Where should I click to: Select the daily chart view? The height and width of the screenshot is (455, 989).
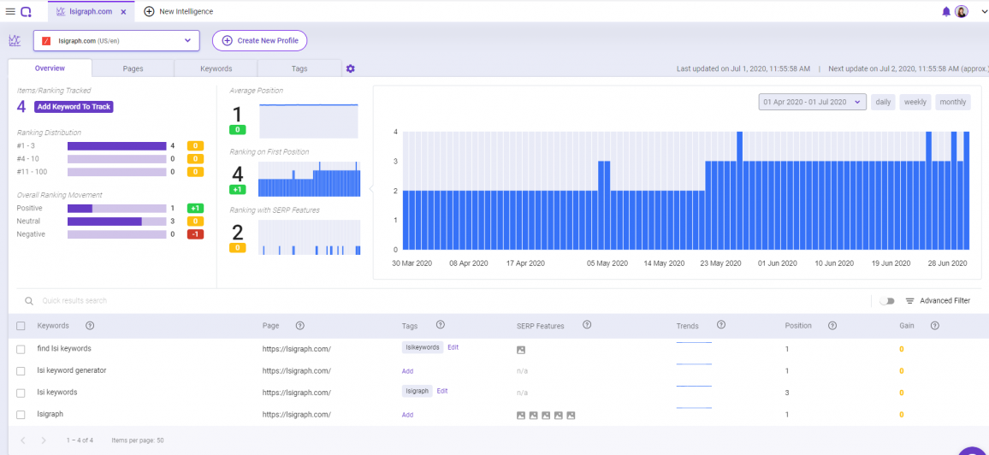point(882,102)
